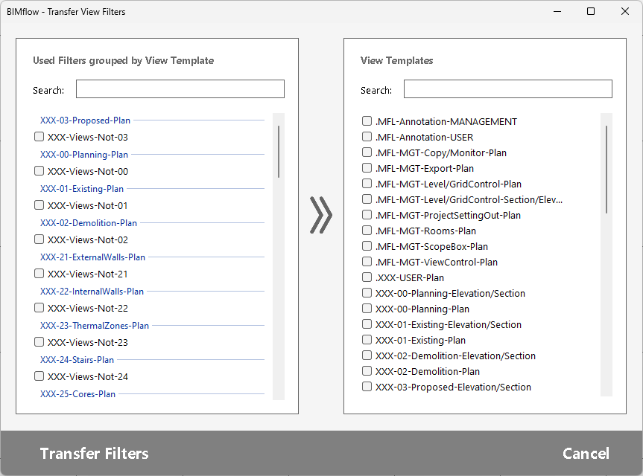643x476 pixels.
Task: Check the .MFL-MGT-Rooms-Plan template checkbox
Action: click(x=367, y=231)
